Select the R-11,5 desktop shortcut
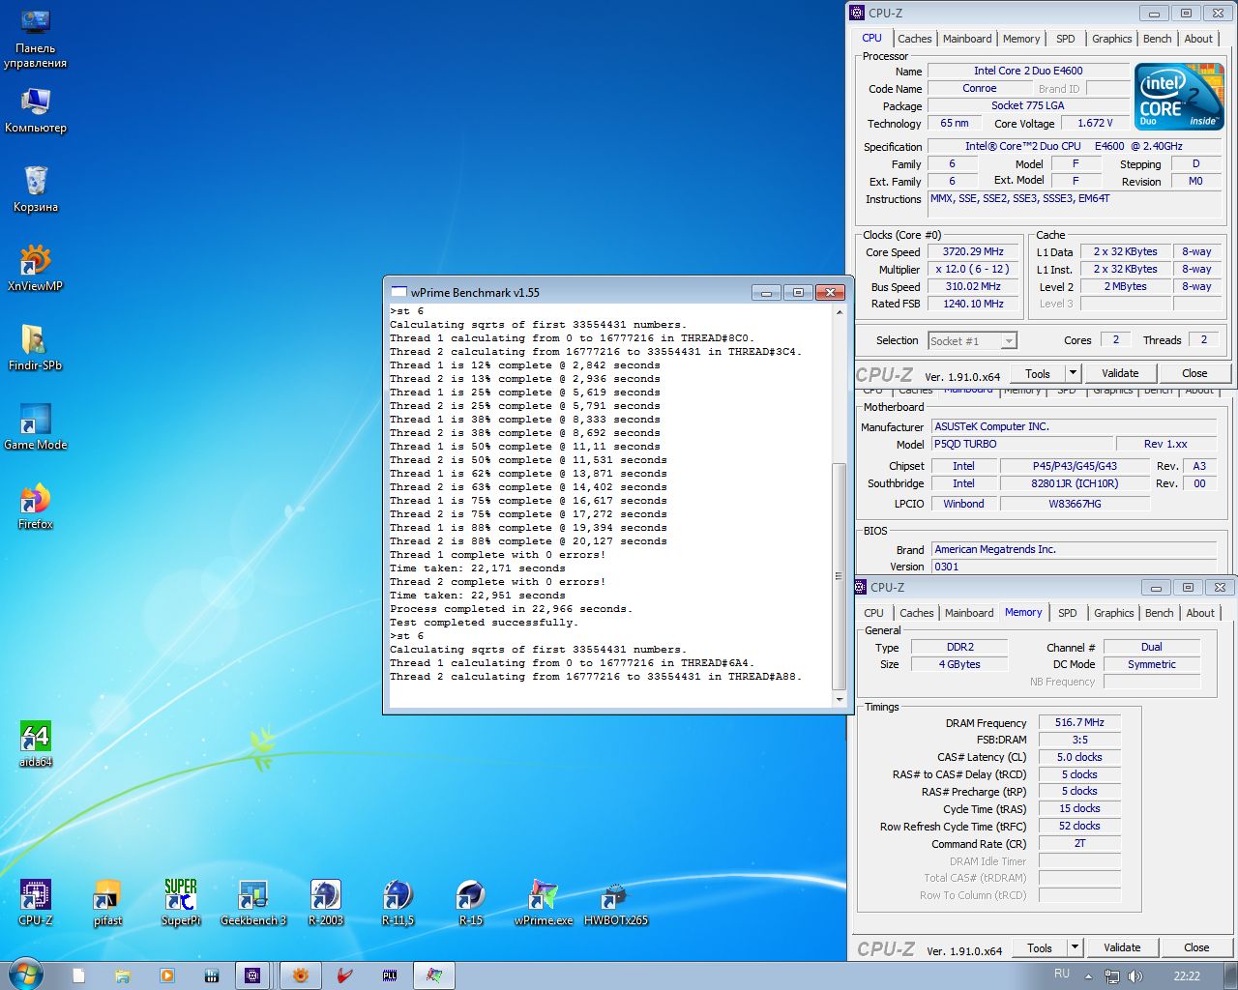 (x=398, y=903)
